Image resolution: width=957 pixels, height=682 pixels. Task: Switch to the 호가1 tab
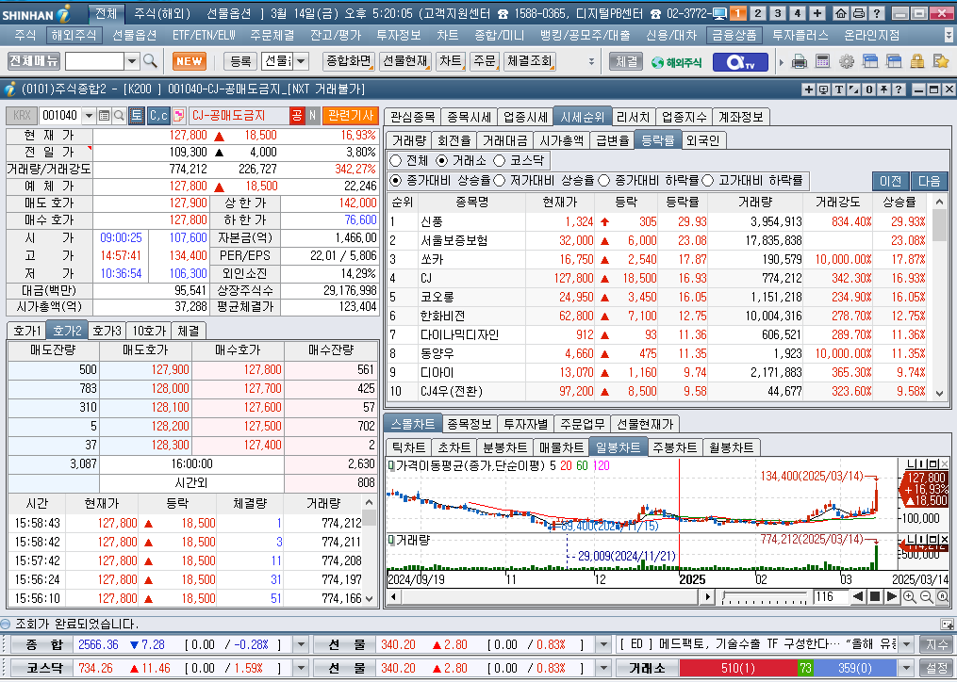26,331
